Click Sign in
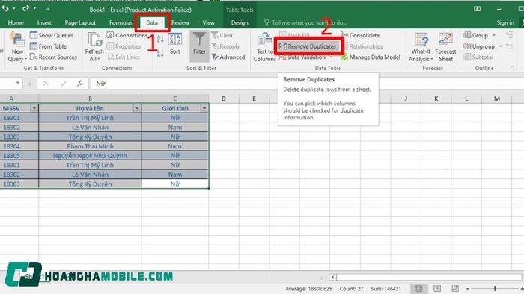 click(x=505, y=22)
